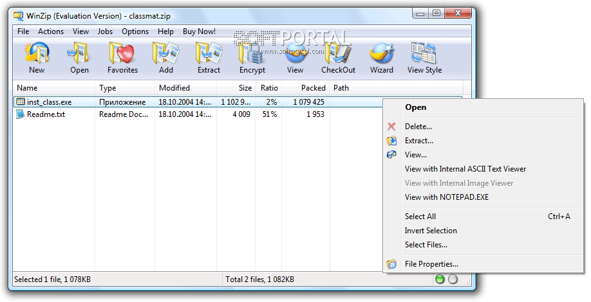
Task: Click the Приложение type cell
Action: 122,102
